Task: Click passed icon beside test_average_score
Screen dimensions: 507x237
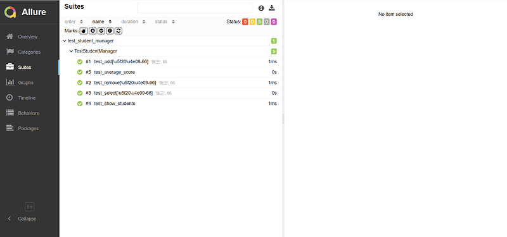Action: (80, 72)
